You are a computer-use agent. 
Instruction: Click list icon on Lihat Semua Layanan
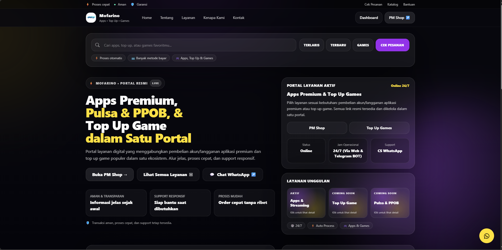pos(191,174)
